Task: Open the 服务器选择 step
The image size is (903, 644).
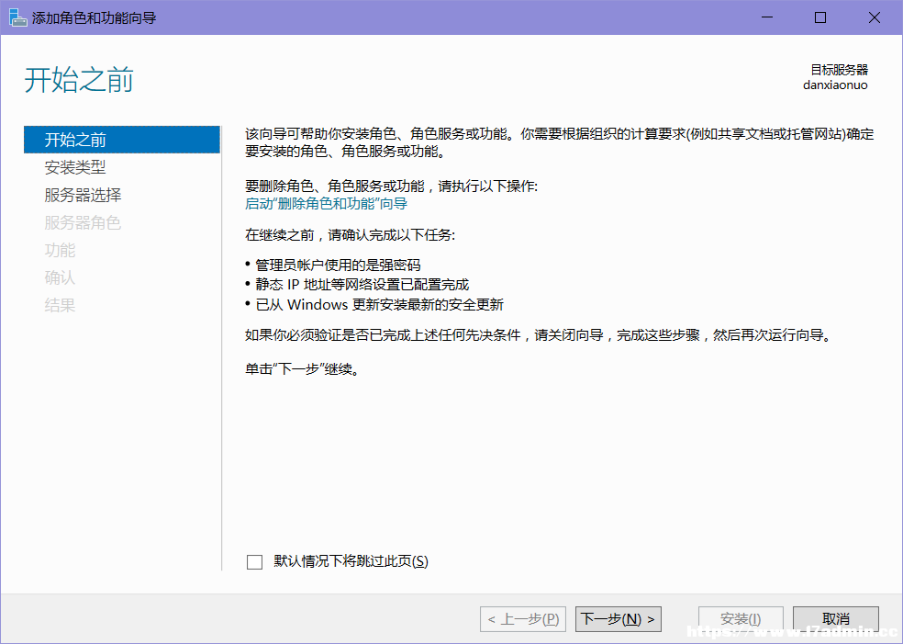Action: click(83, 195)
